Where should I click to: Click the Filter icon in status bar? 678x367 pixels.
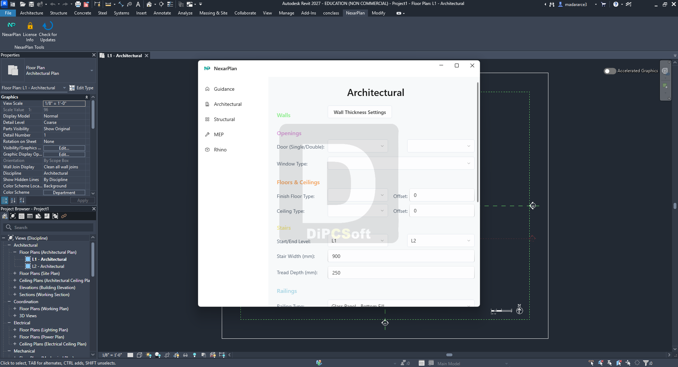click(646, 363)
